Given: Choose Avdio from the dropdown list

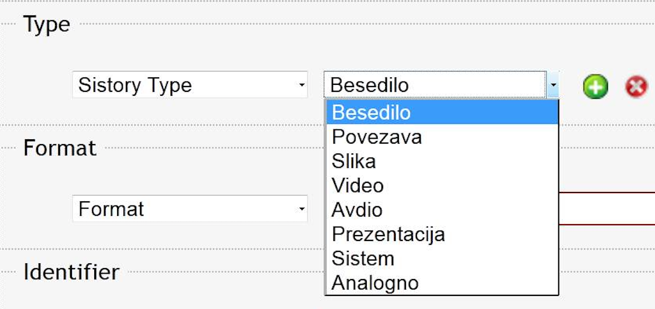Looking at the screenshot, I should click(441, 210).
